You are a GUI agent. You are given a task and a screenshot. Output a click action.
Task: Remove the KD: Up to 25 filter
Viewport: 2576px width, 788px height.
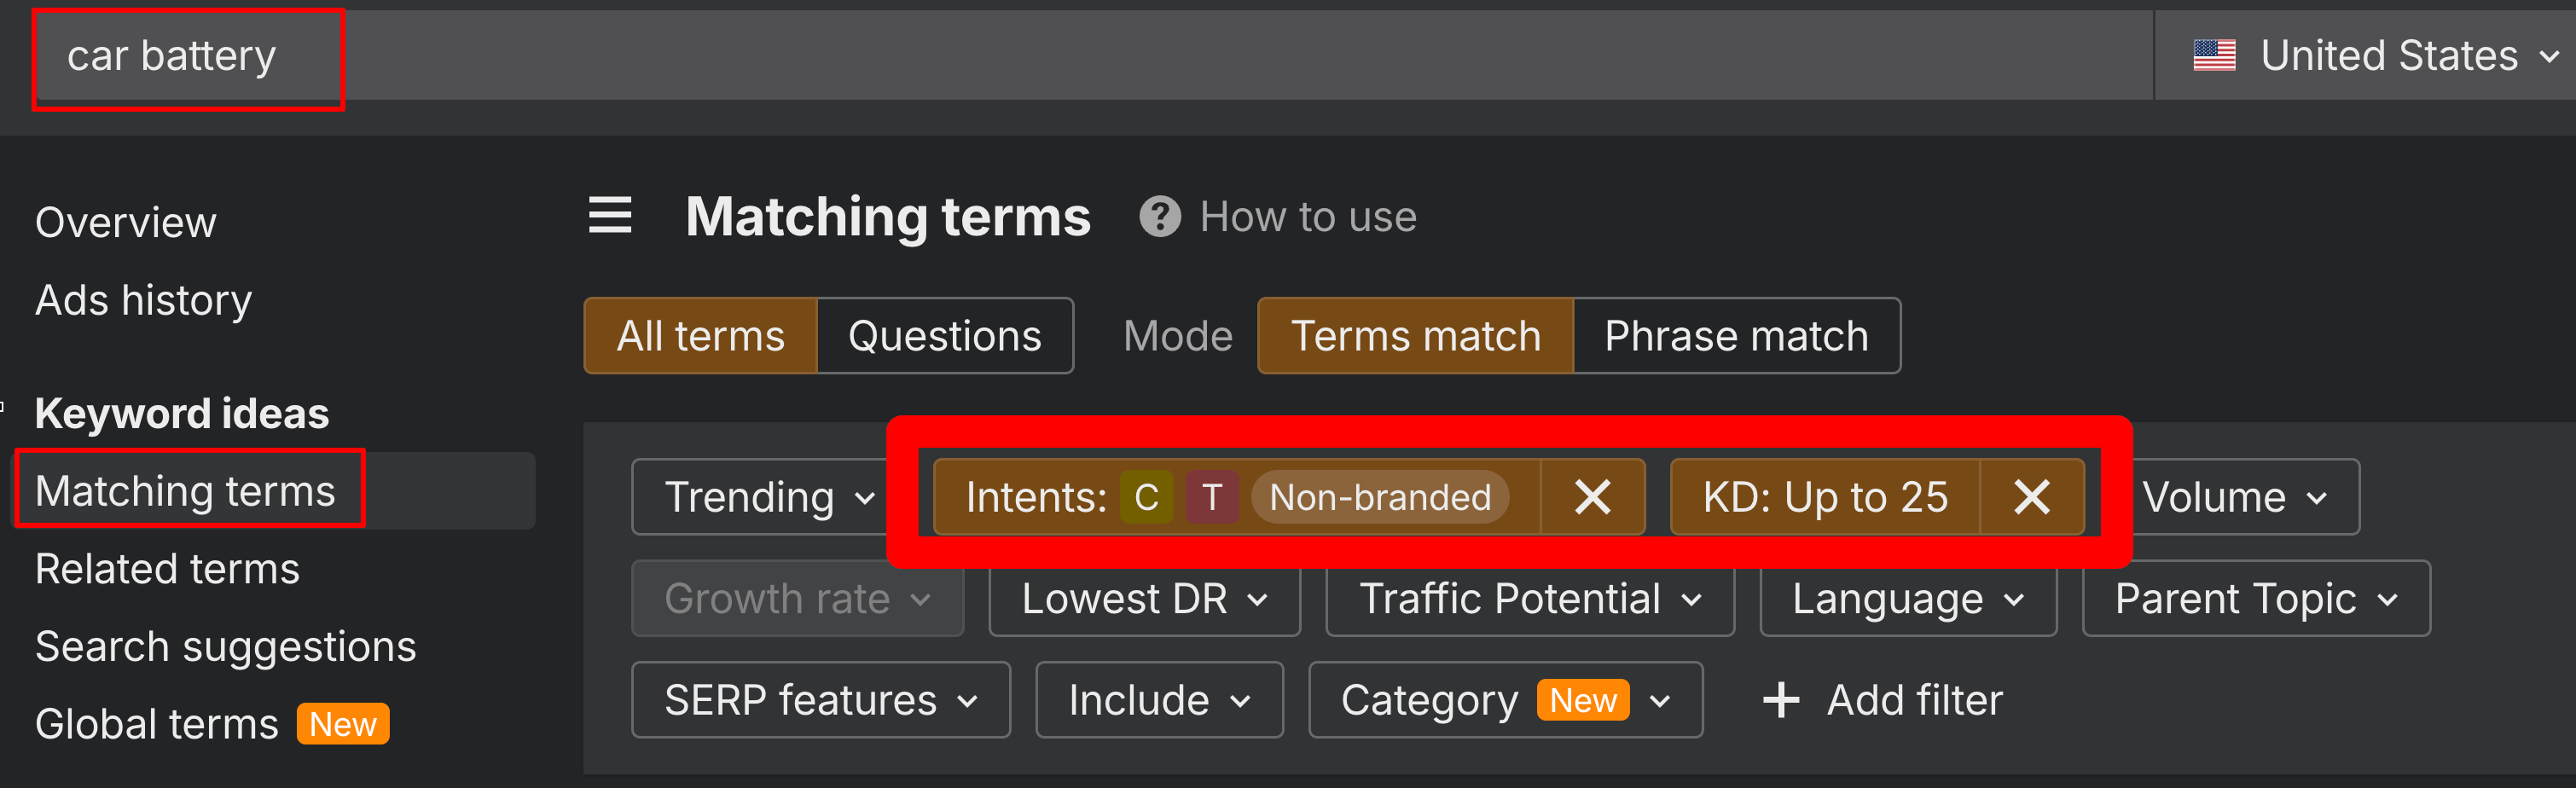click(x=2031, y=497)
